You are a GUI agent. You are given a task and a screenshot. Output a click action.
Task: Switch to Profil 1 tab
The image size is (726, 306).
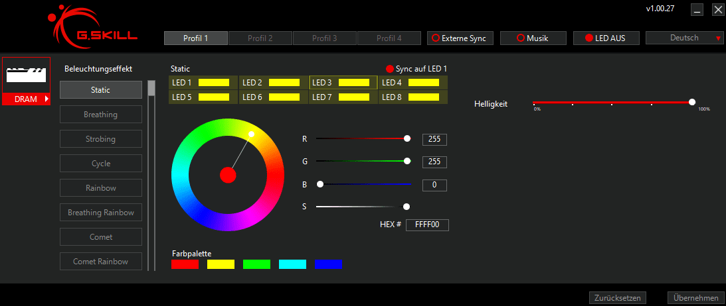(196, 38)
